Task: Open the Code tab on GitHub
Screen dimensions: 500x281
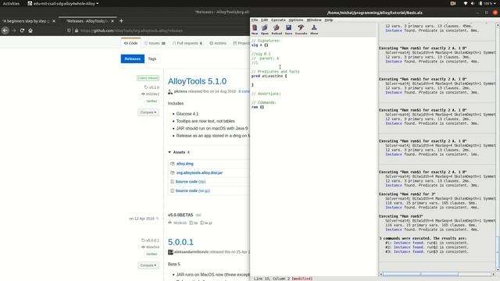Action: click(130, 43)
